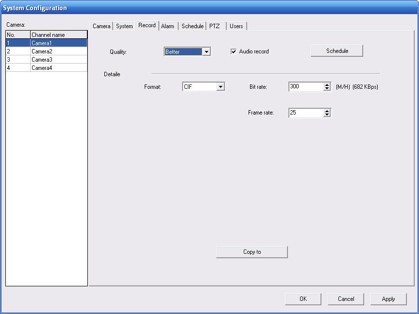Switch to the Users tab

pyautogui.click(x=236, y=26)
